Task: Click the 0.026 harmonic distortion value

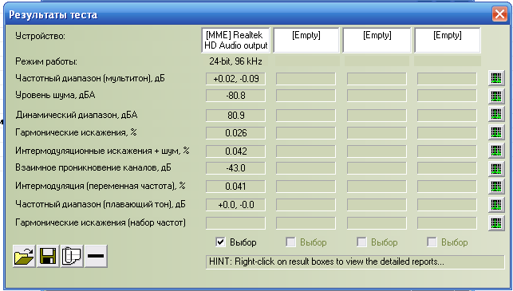Action: coord(235,133)
